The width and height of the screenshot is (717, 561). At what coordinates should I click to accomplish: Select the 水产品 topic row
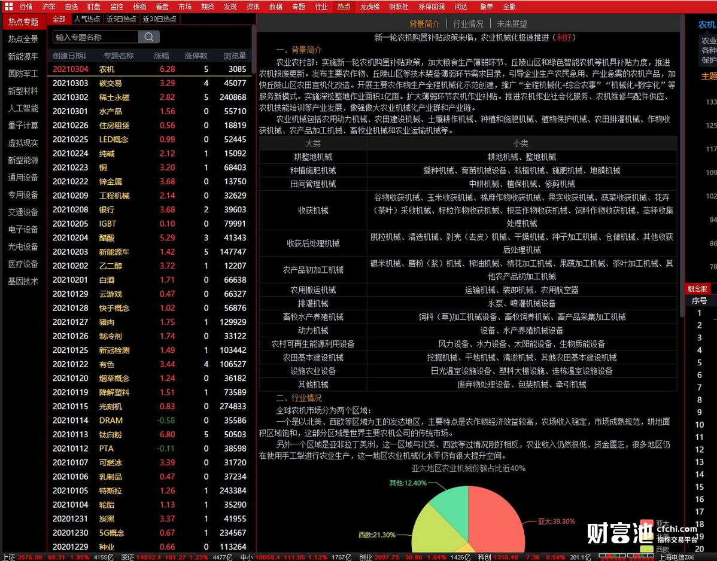(150, 111)
